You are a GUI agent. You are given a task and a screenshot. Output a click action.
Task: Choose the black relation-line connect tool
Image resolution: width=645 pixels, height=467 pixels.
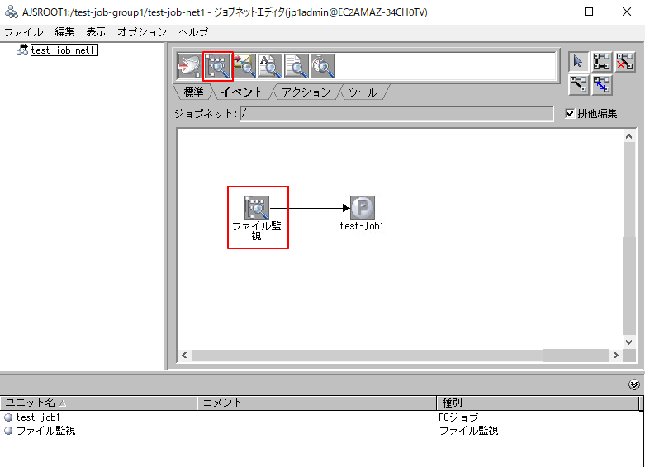[602, 62]
